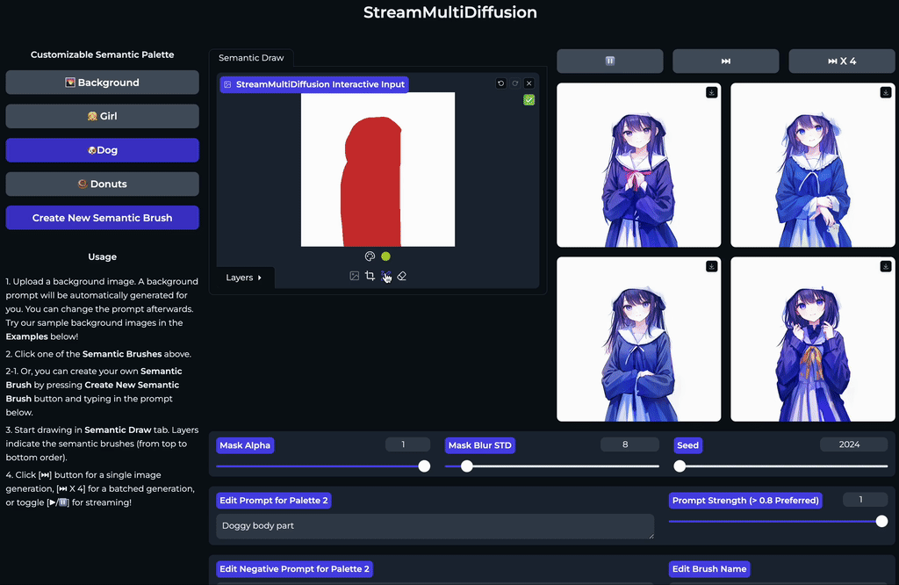899x585 pixels.
Task: Click the Mask Alpha slider handle
Action: pos(424,466)
